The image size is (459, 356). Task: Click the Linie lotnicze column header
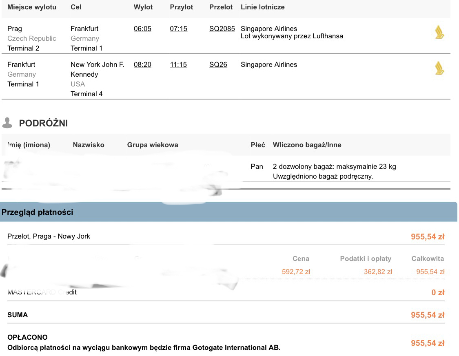click(x=263, y=7)
